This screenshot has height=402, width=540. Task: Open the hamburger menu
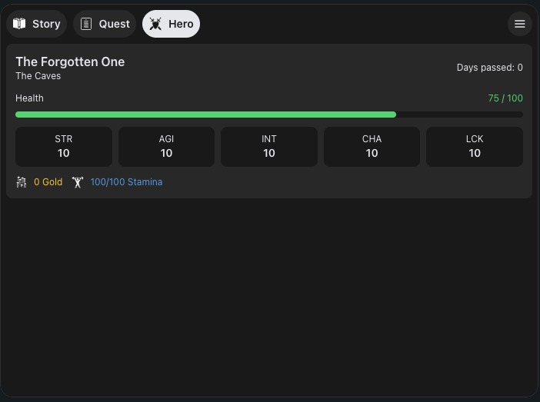pyautogui.click(x=520, y=24)
